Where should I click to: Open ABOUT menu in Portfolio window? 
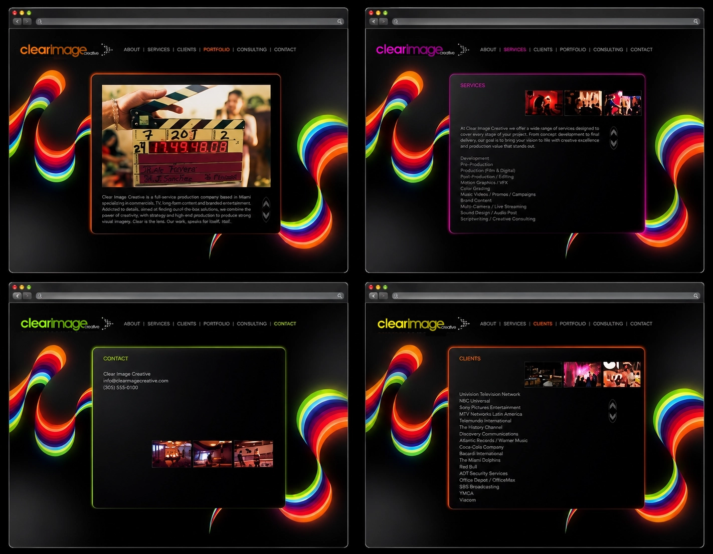pyautogui.click(x=132, y=50)
